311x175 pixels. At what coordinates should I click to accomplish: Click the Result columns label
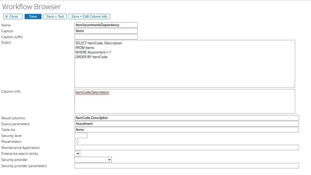pos(13,118)
